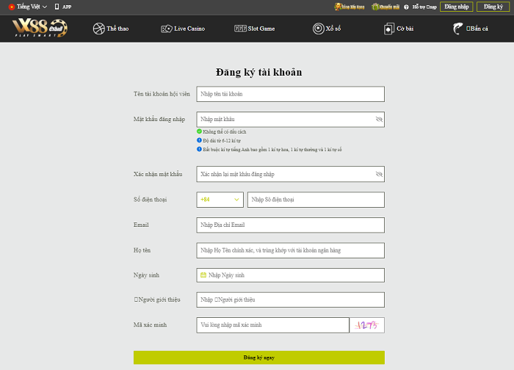Viewport: 514px width, 370px height.
Task: Click the basketball icon next to Thể thao
Action: (x=99, y=29)
